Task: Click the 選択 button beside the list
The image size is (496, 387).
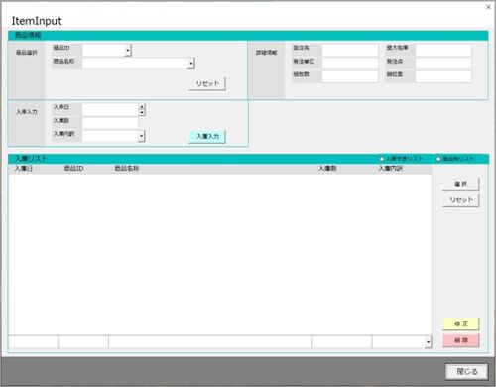Action: (x=460, y=184)
